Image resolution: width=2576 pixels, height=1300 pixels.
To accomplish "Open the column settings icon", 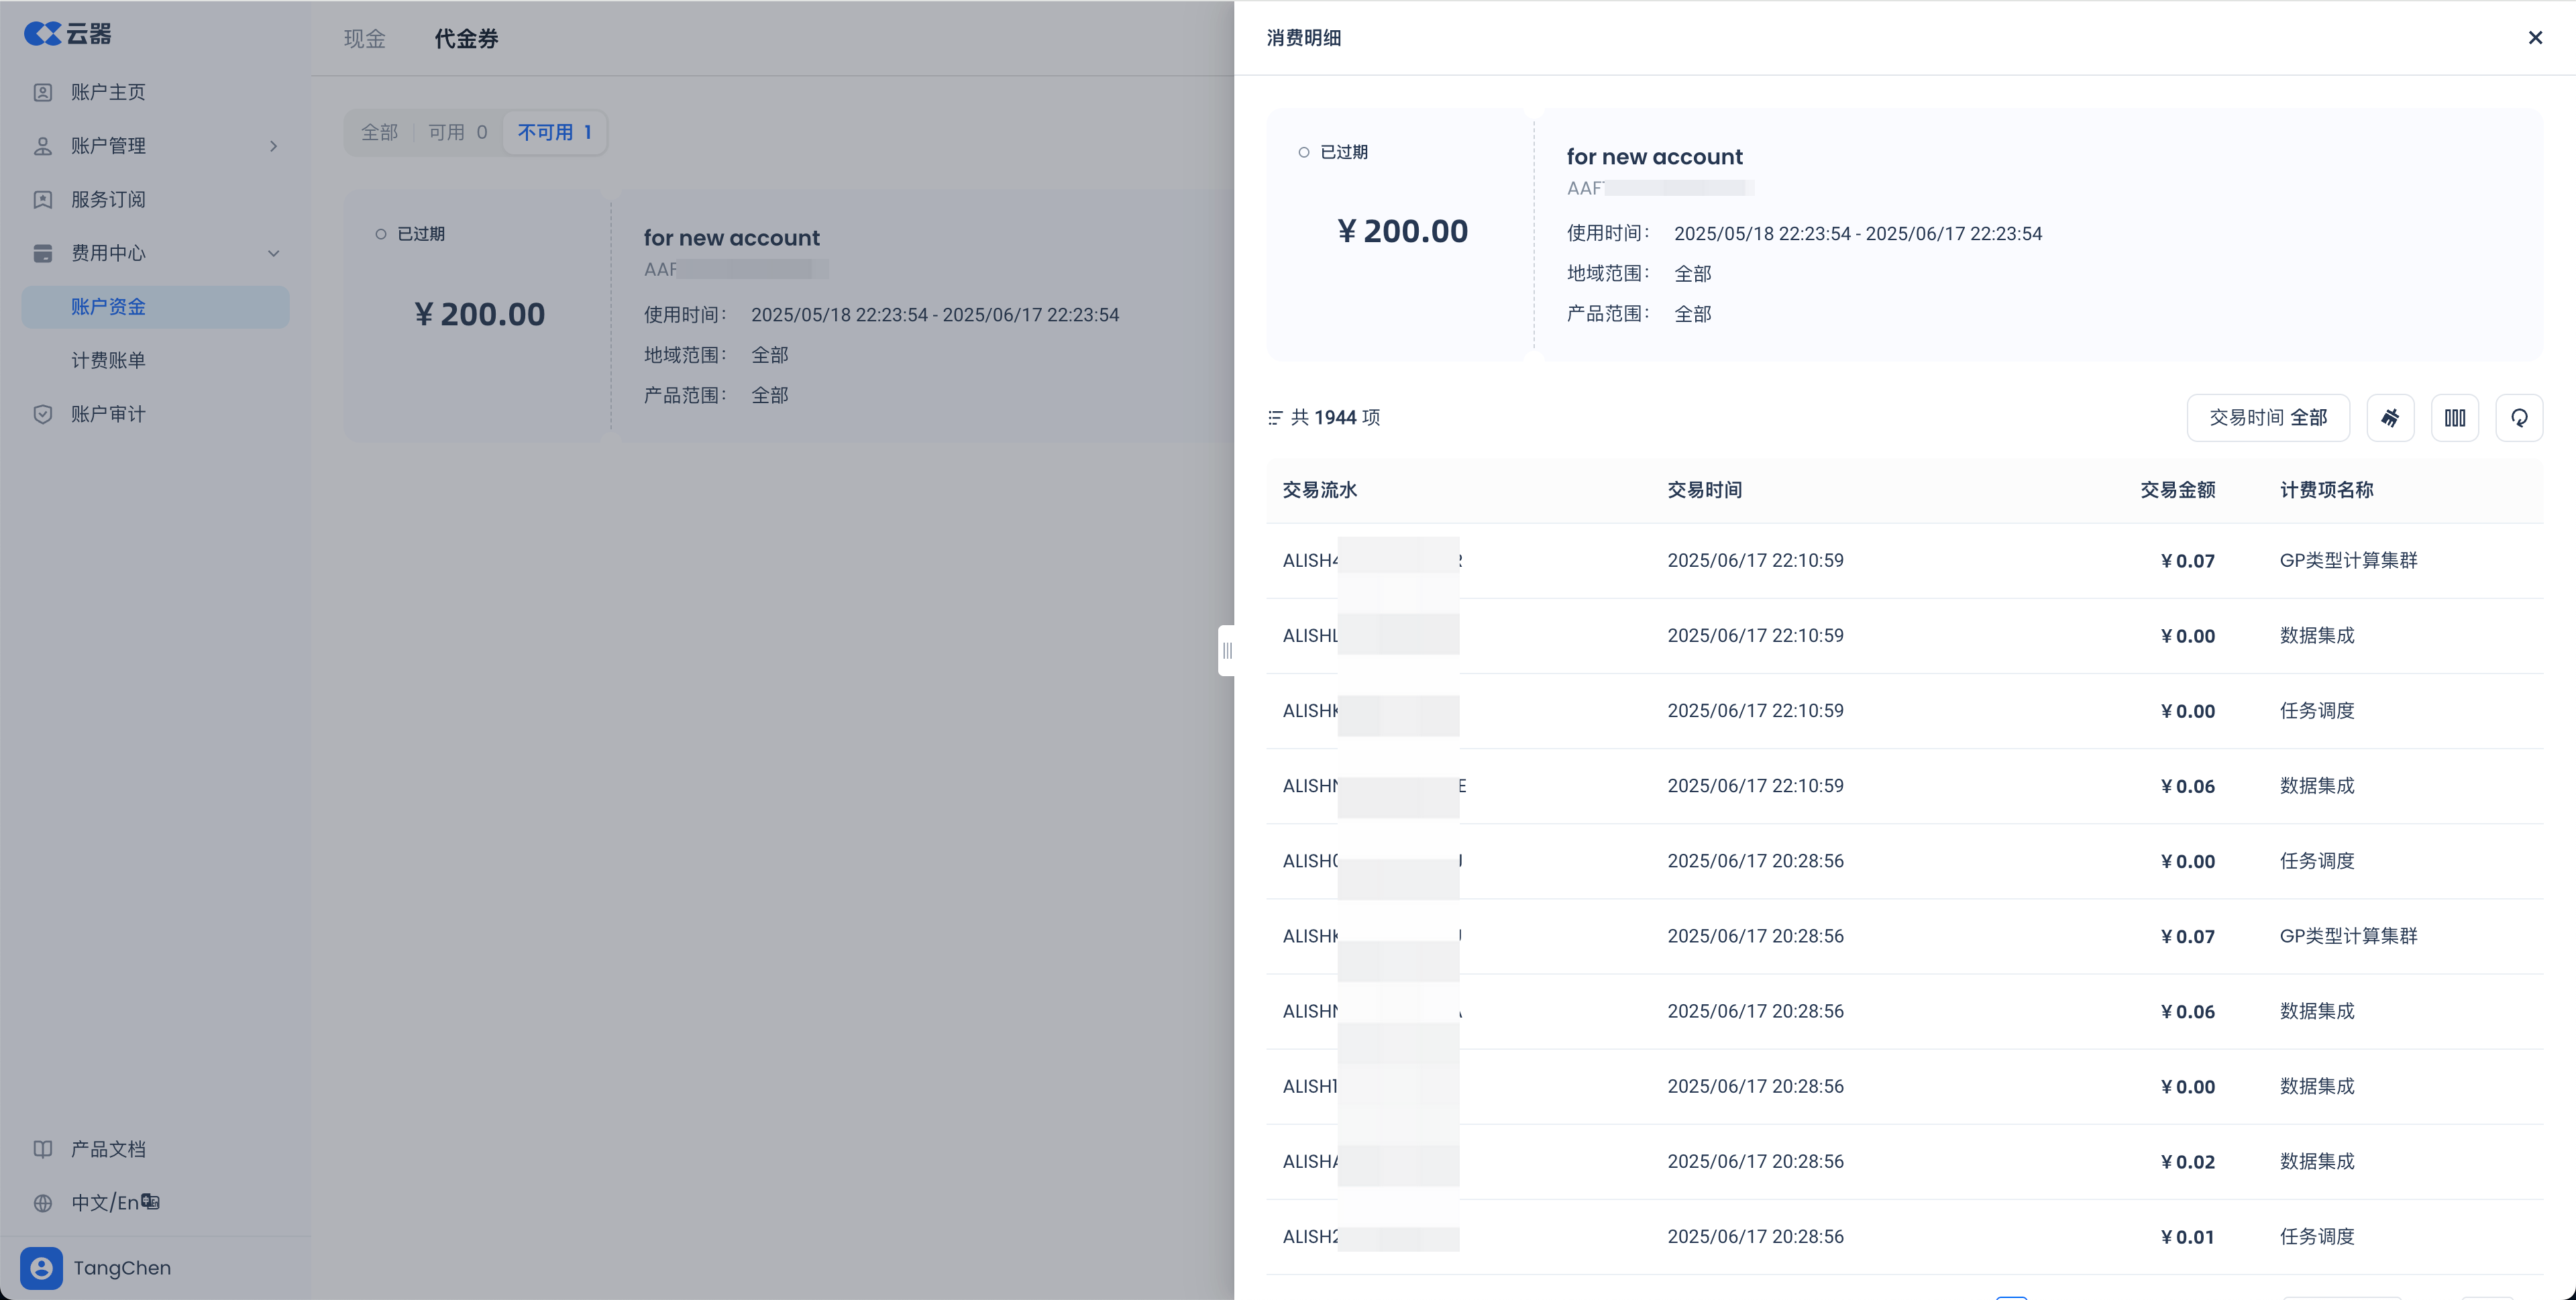I will (x=2454, y=418).
